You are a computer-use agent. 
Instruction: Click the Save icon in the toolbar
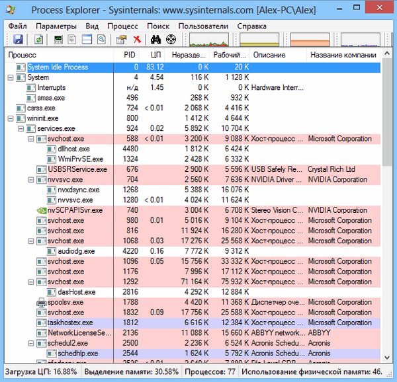[x=18, y=40]
